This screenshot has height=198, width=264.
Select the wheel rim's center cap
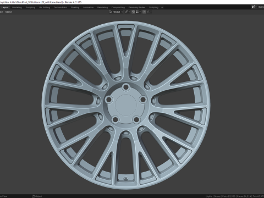point(126,105)
